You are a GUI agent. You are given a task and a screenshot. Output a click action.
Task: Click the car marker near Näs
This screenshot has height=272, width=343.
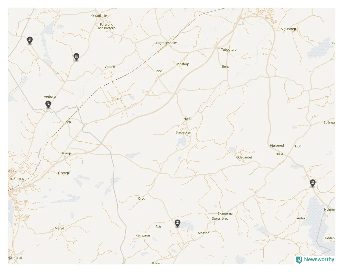coord(177,223)
